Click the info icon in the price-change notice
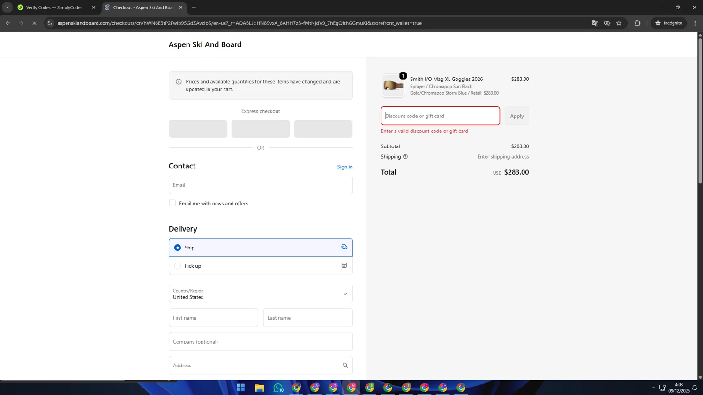The image size is (703, 395). coord(179,81)
